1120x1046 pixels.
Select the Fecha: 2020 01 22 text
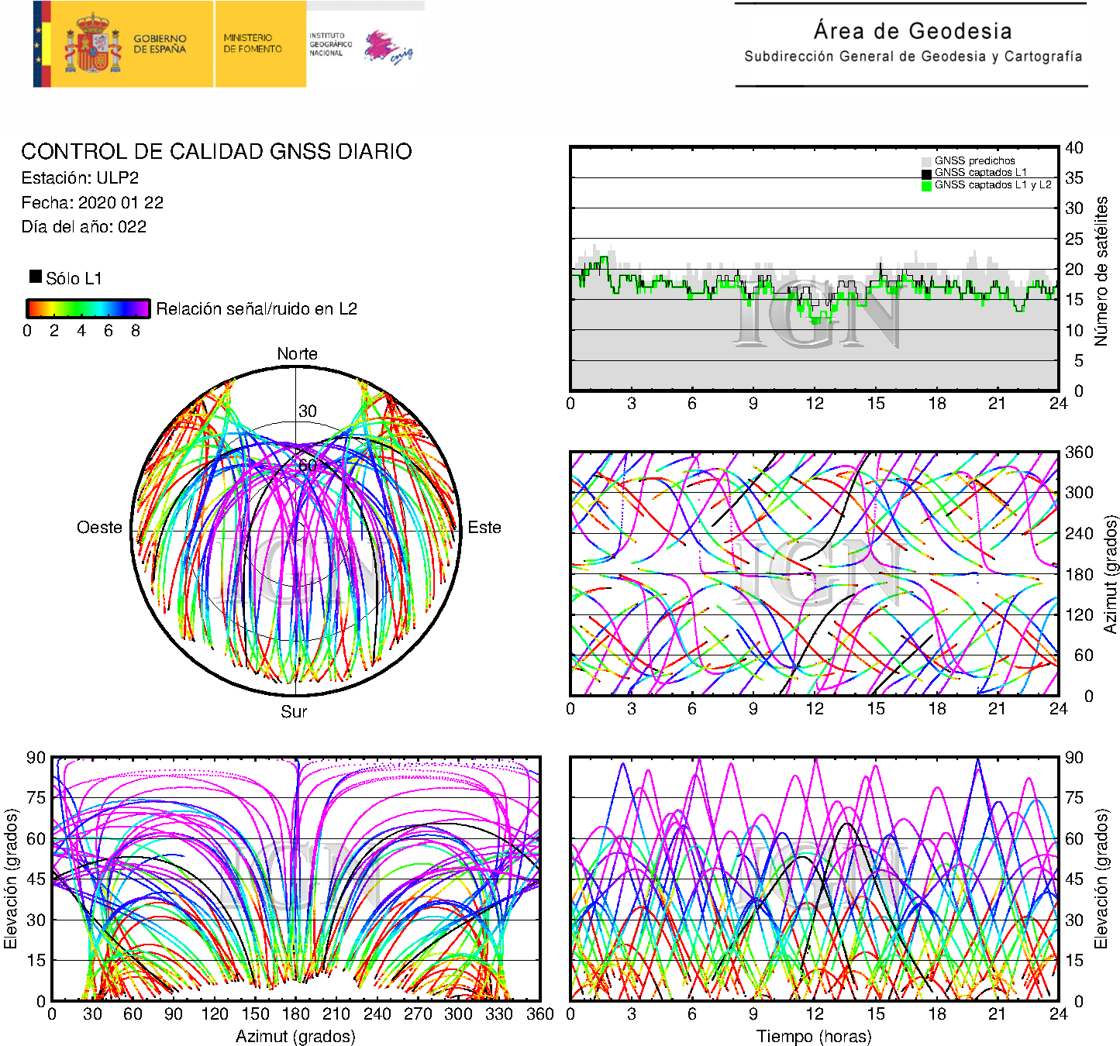[92, 203]
